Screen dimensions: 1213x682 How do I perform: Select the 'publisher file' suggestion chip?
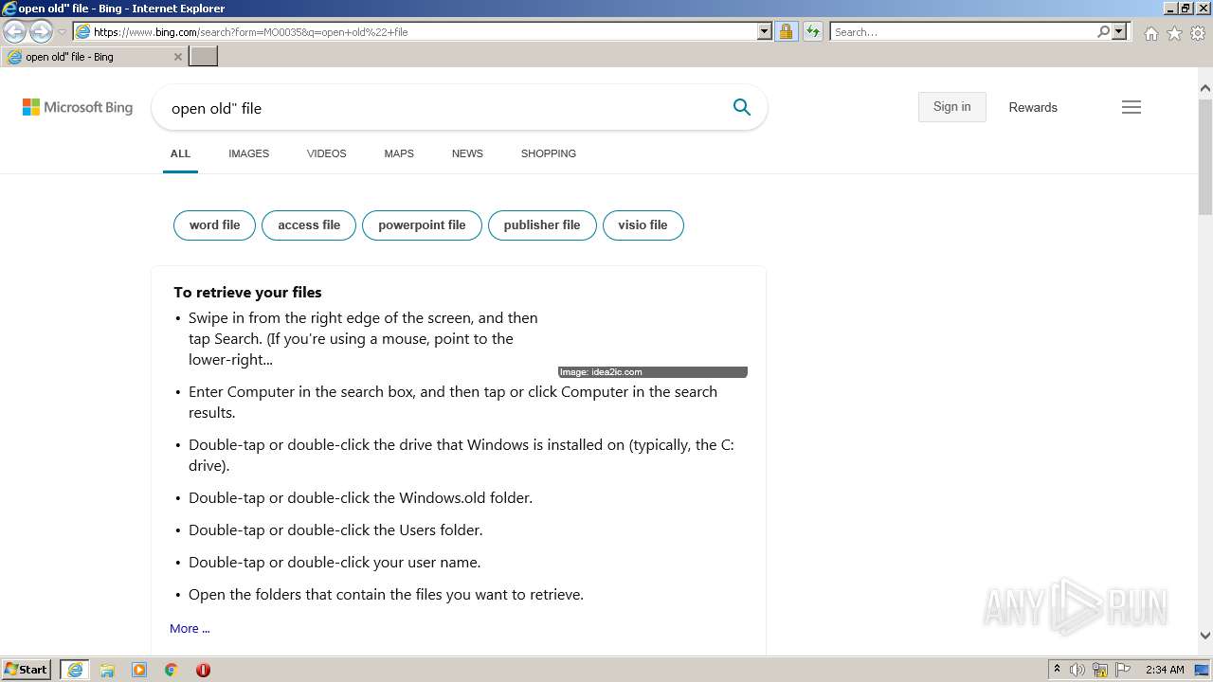(x=542, y=225)
